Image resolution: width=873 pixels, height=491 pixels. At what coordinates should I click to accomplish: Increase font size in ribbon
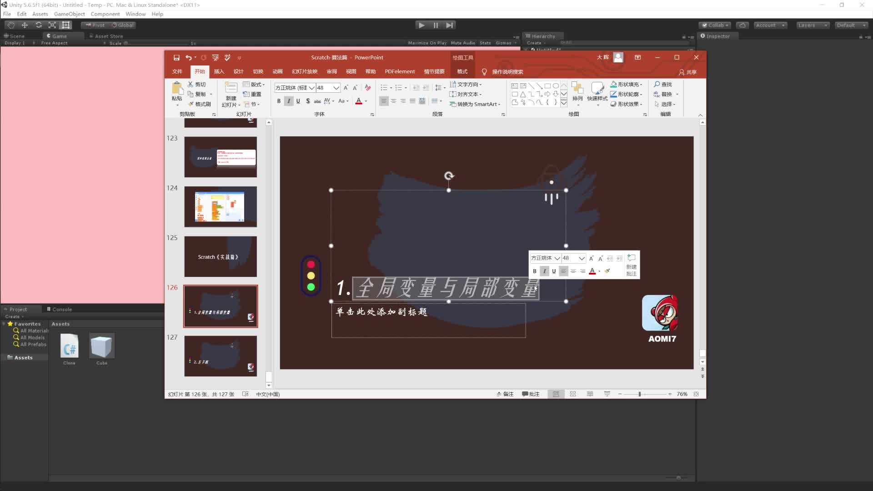click(346, 88)
